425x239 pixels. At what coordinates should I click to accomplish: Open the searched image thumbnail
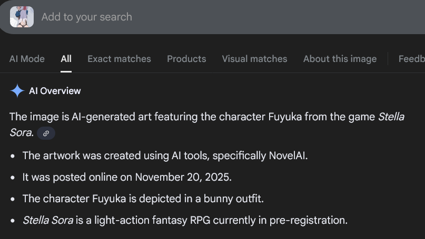(x=22, y=17)
